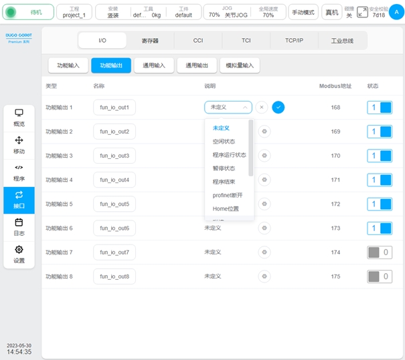The image size is (405, 360).
Task: Toggle state switch for 功能输出 8
Action: (380, 277)
